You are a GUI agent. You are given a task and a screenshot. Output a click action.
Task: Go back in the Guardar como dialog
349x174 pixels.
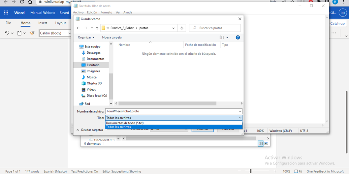tap(78, 28)
